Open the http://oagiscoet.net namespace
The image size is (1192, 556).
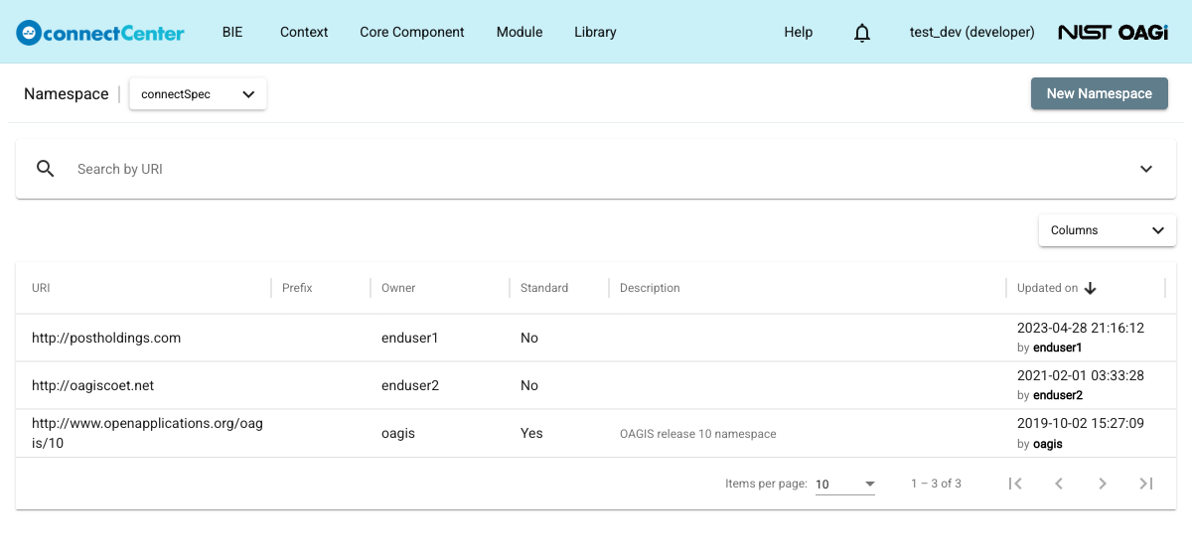[92, 385]
